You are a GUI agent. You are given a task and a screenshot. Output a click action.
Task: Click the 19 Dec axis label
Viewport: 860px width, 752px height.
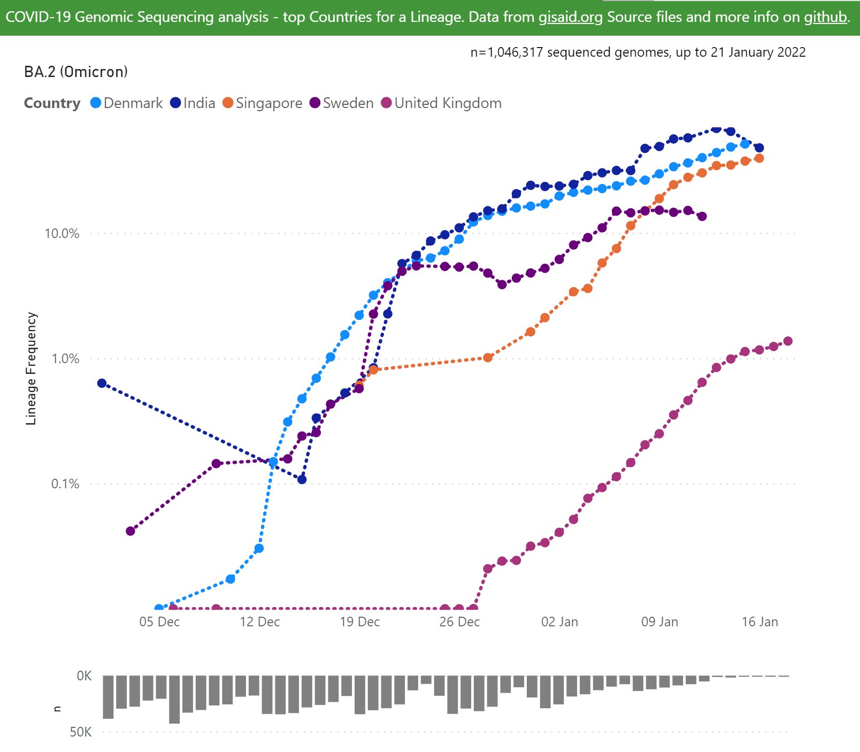(359, 621)
